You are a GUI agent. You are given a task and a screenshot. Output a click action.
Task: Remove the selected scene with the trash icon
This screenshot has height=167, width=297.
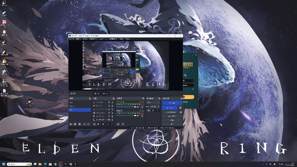[75, 124]
